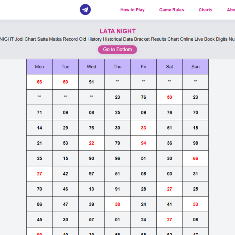Select red 22 in Wed column
The width and height of the screenshot is (235, 235).
tap(91, 143)
